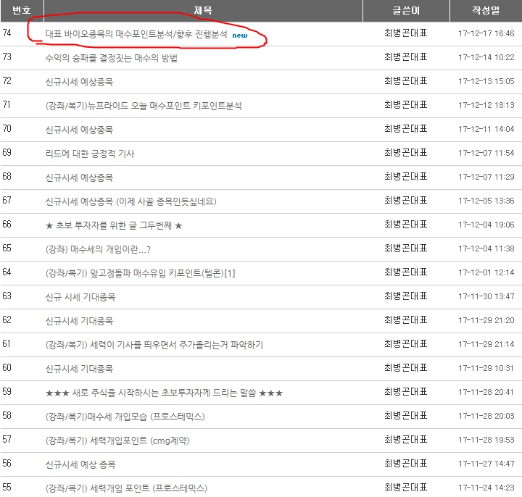Select post number '74' cell
522x497 pixels.
click(x=7, y=33)
